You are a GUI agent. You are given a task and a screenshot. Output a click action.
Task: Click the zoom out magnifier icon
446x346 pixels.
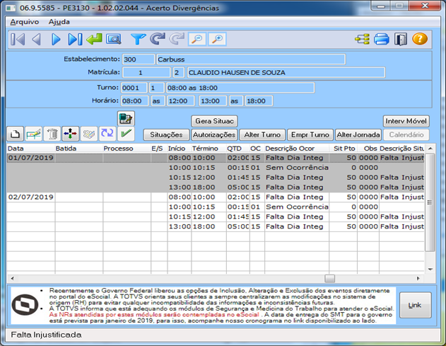tap(197, 39)
